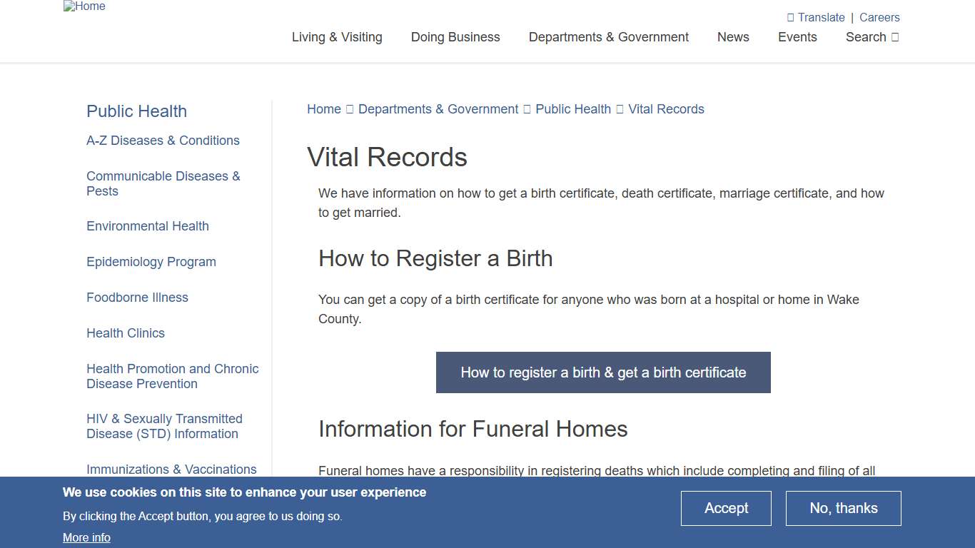Viewport: 975px width, 548px height.
Task: Click More info in the cookie banner
Action: coord(86,537)
